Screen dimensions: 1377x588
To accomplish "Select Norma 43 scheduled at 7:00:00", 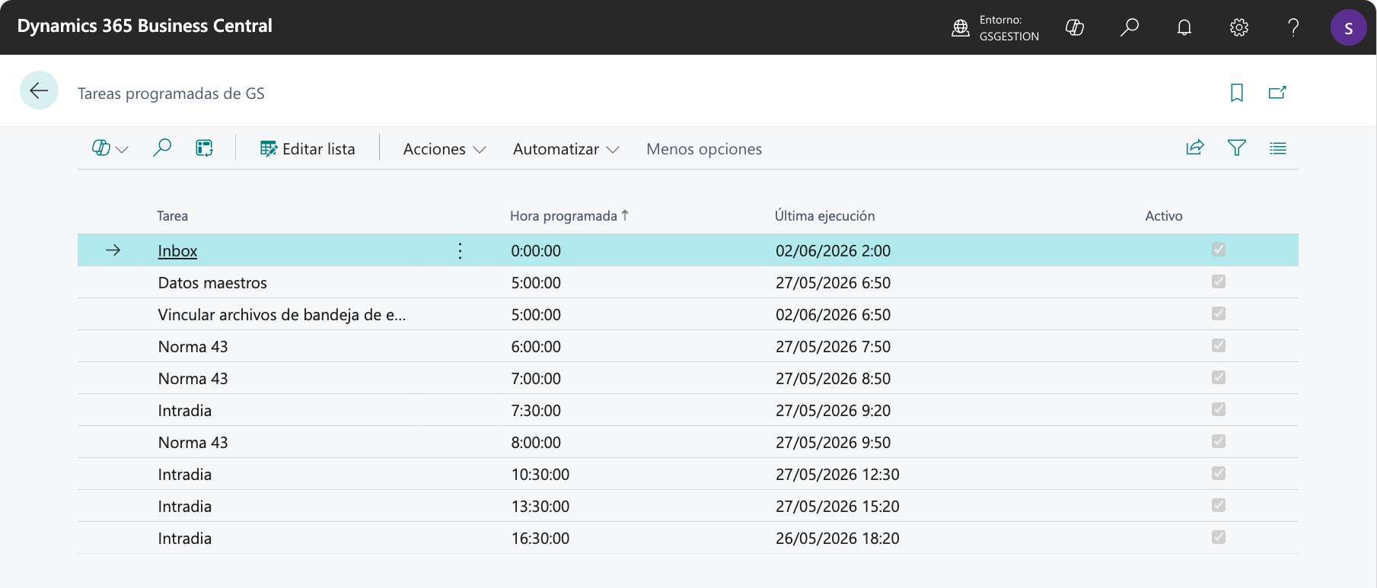I will (x=193, y=379).
